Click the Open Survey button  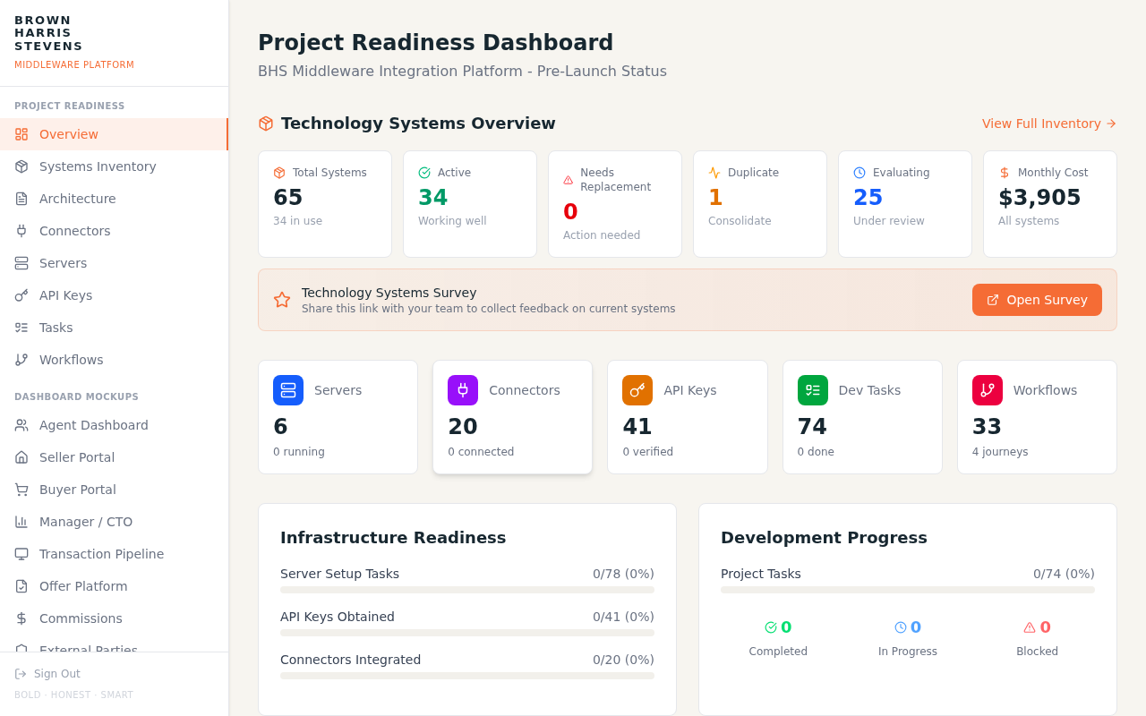coord(1037,300)
